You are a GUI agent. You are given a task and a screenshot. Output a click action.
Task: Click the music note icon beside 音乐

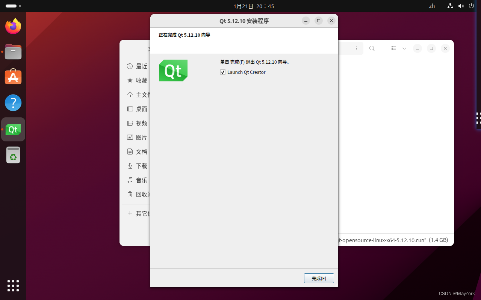130,180
